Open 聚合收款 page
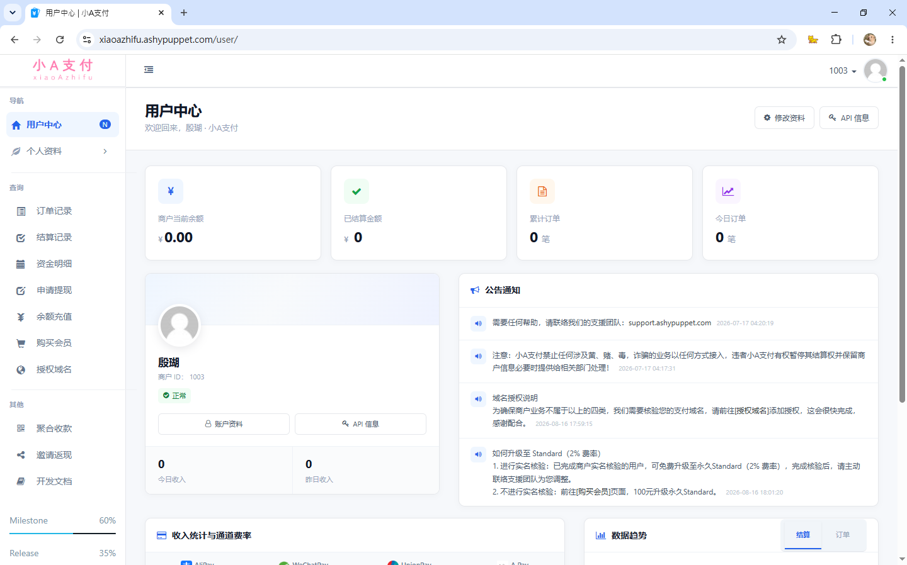The image size is (907, 565). click(54, 428)
